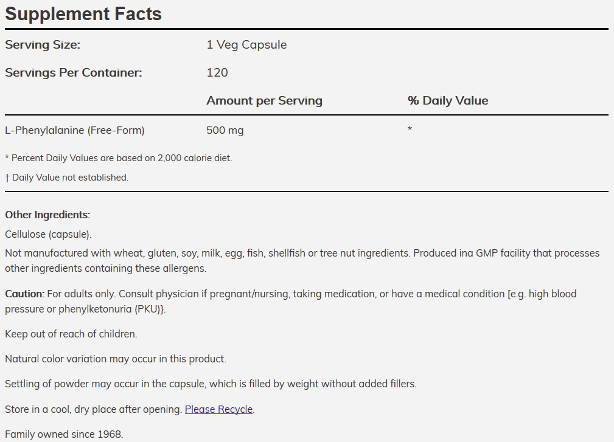Click the 1 Veg Capsule value
The height and width of the screenshot is (442, 614).
point(246,44)
